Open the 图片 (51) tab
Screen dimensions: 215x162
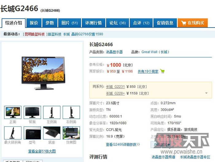[70, 23]
